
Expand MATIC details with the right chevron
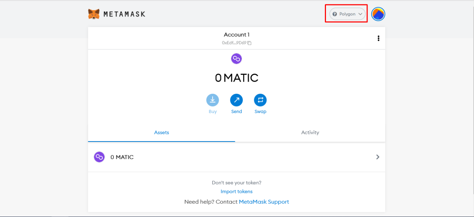click(378, 157)
